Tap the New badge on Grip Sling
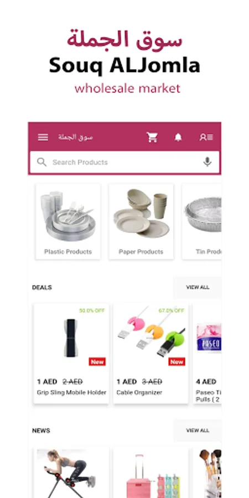The height and width of the screenshot is (498, 249). [97, 362]
